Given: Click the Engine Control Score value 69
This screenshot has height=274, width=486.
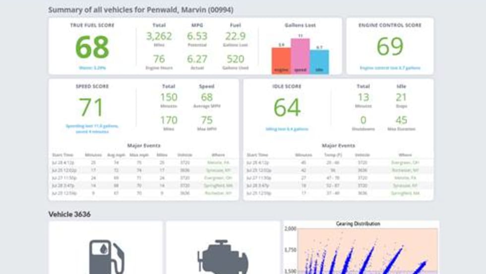Looking at the screenshot, I should (390, 47).
